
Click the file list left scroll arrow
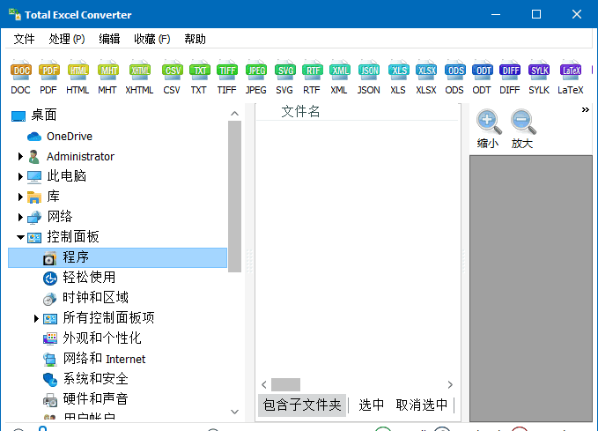tap(264, 384)
